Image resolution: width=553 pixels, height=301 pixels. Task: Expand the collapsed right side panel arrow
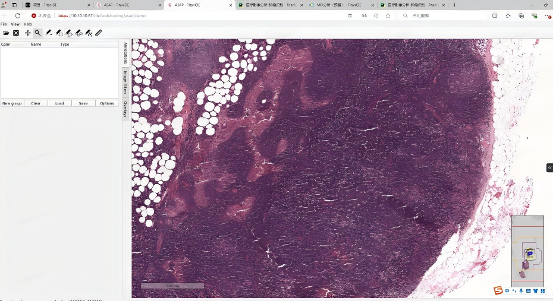point(549,168)
